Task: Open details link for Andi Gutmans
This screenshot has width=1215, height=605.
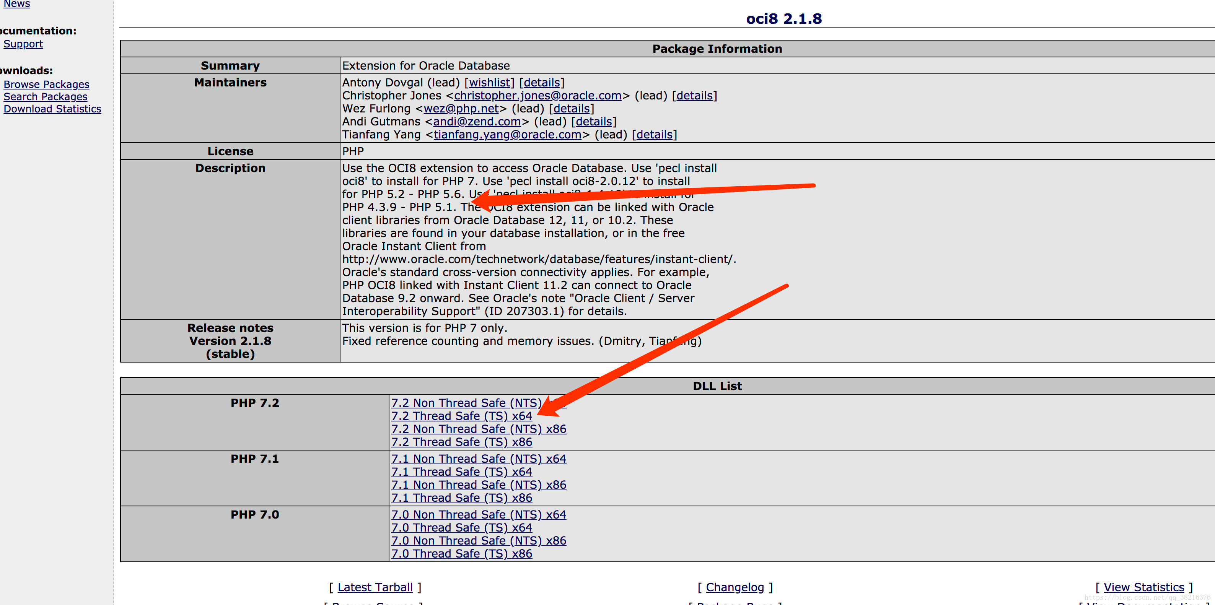Action: [x=593, y=122]
